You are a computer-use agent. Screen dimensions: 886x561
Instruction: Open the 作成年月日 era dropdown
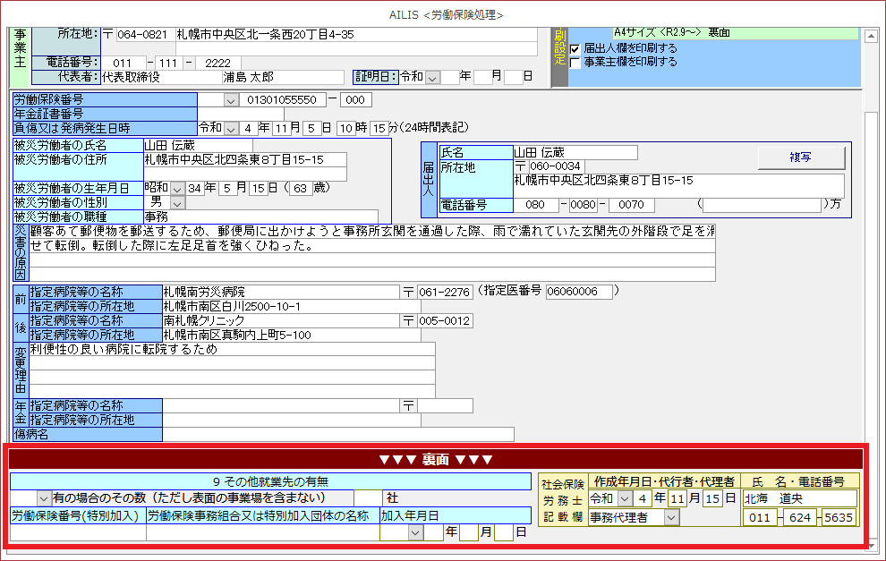pyautogui.click(x=625, y=498)
